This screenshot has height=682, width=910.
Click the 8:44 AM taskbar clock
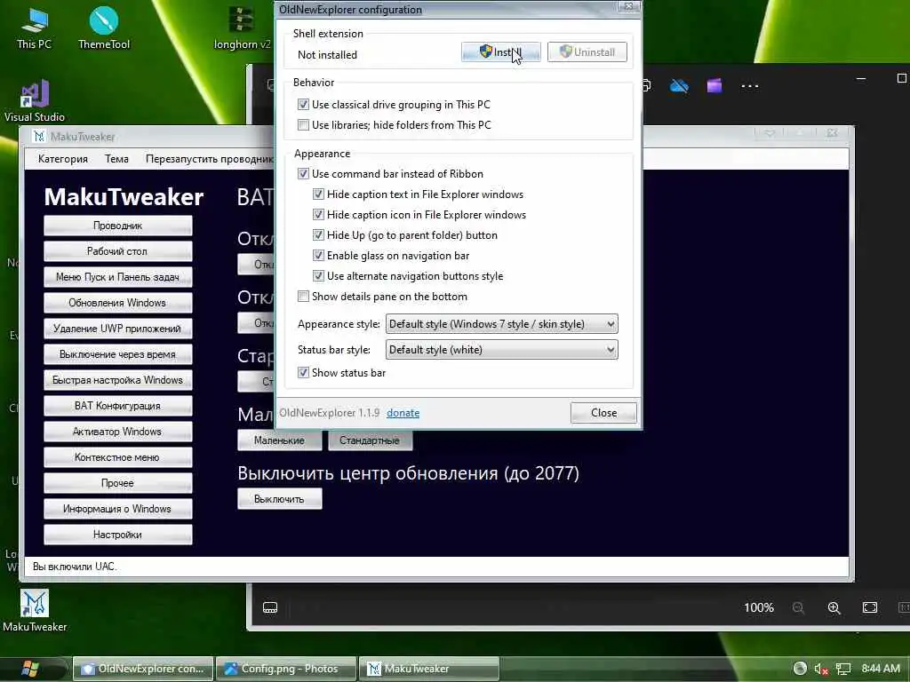pos(881,669)
